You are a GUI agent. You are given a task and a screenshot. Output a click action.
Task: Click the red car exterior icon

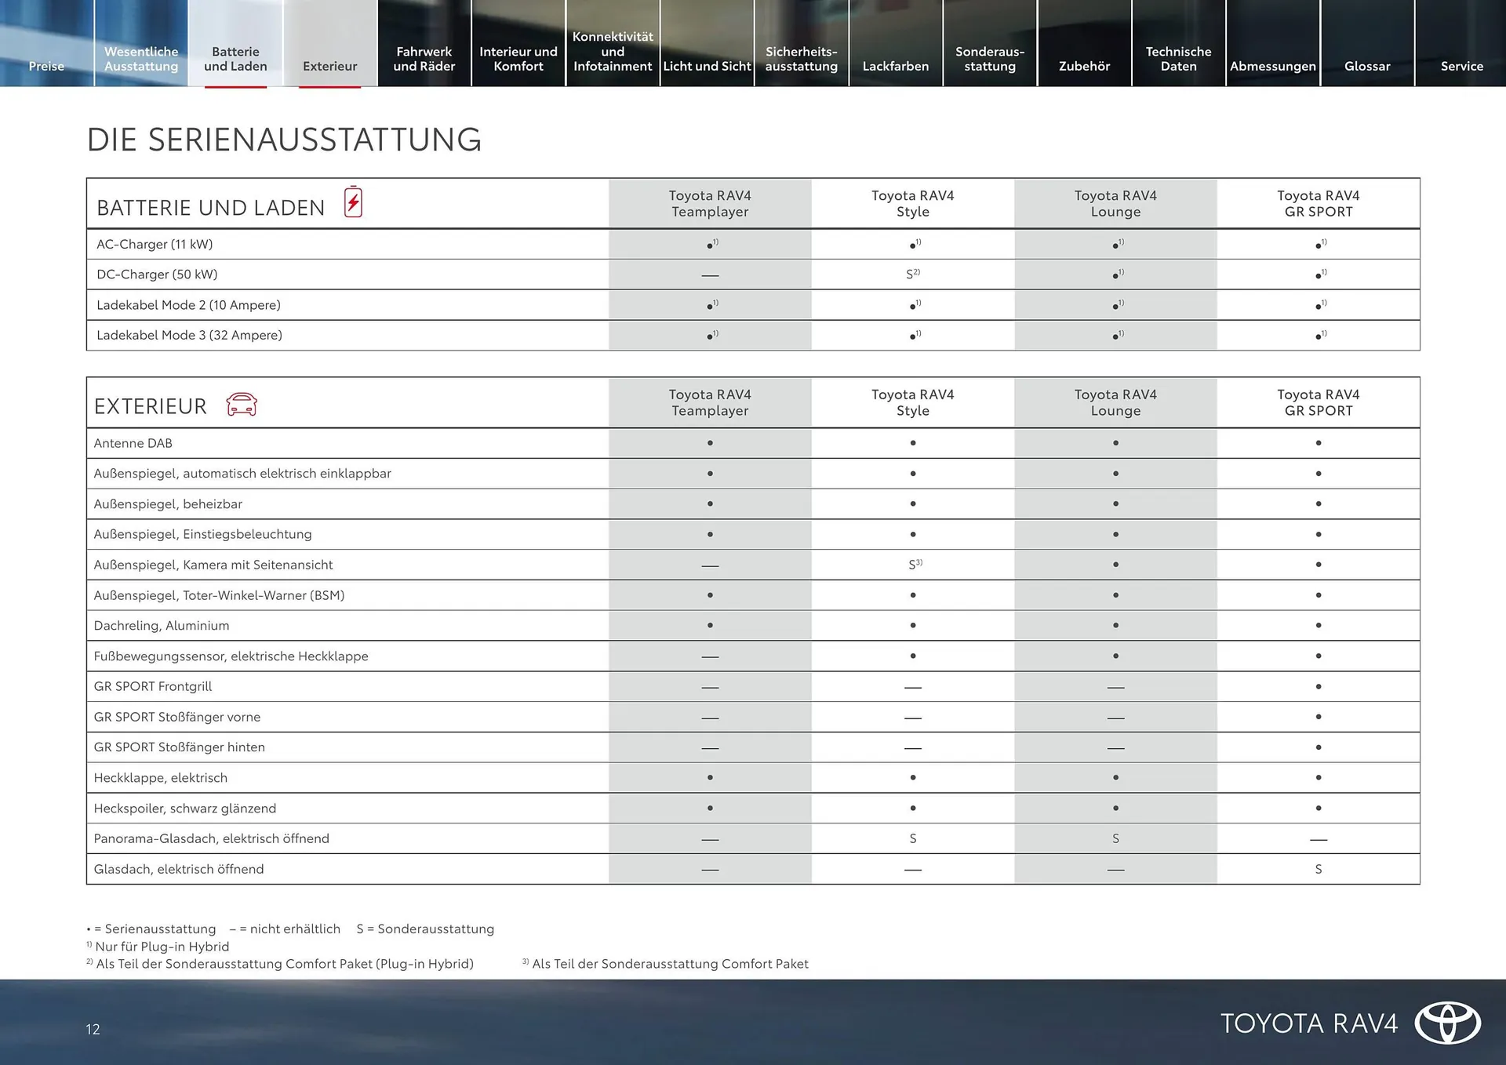[x=241, y=404]
